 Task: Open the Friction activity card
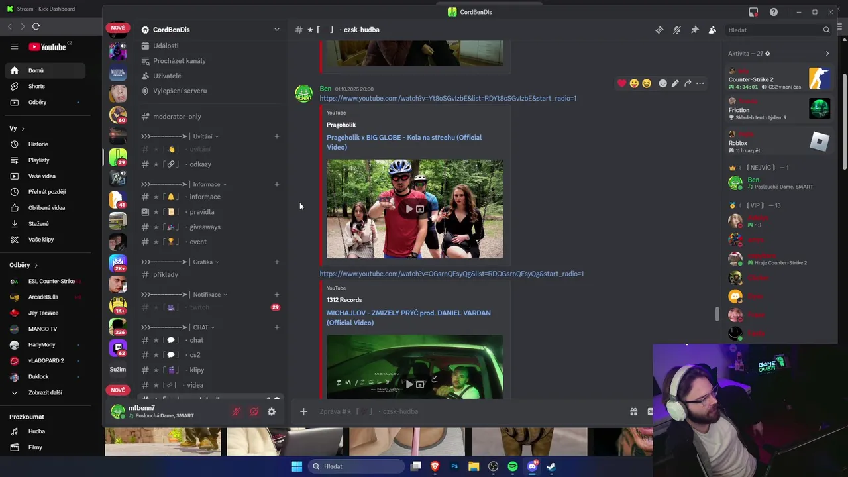coord(779,109)
